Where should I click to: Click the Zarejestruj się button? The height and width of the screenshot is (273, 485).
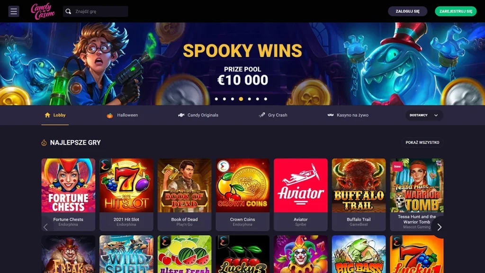click(456, 11)
